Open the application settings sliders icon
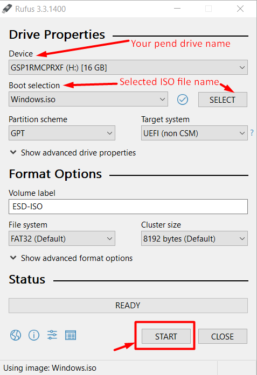 pos(52,335)
